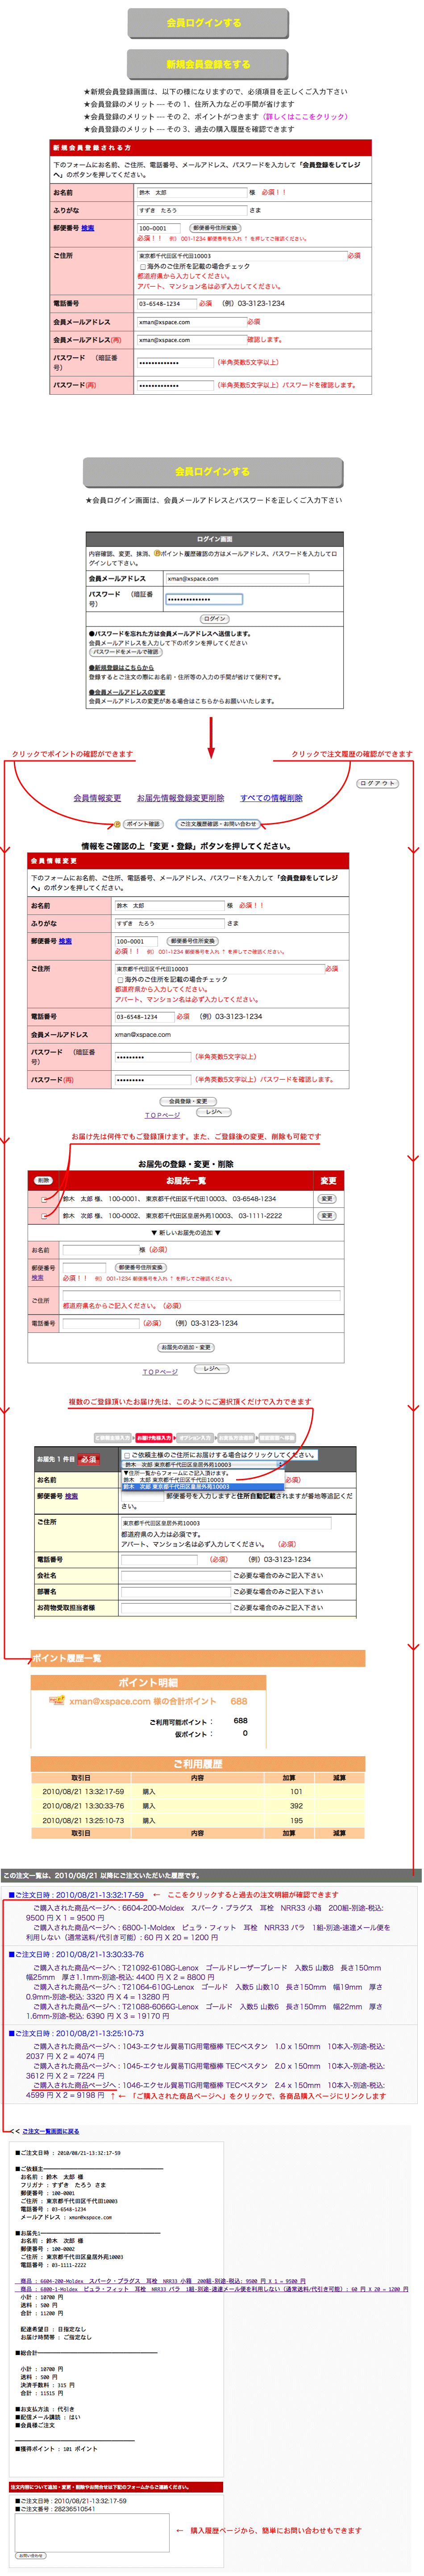
Task: Click the top 会員ログインする banner button
Action: [x=208, y=23]
